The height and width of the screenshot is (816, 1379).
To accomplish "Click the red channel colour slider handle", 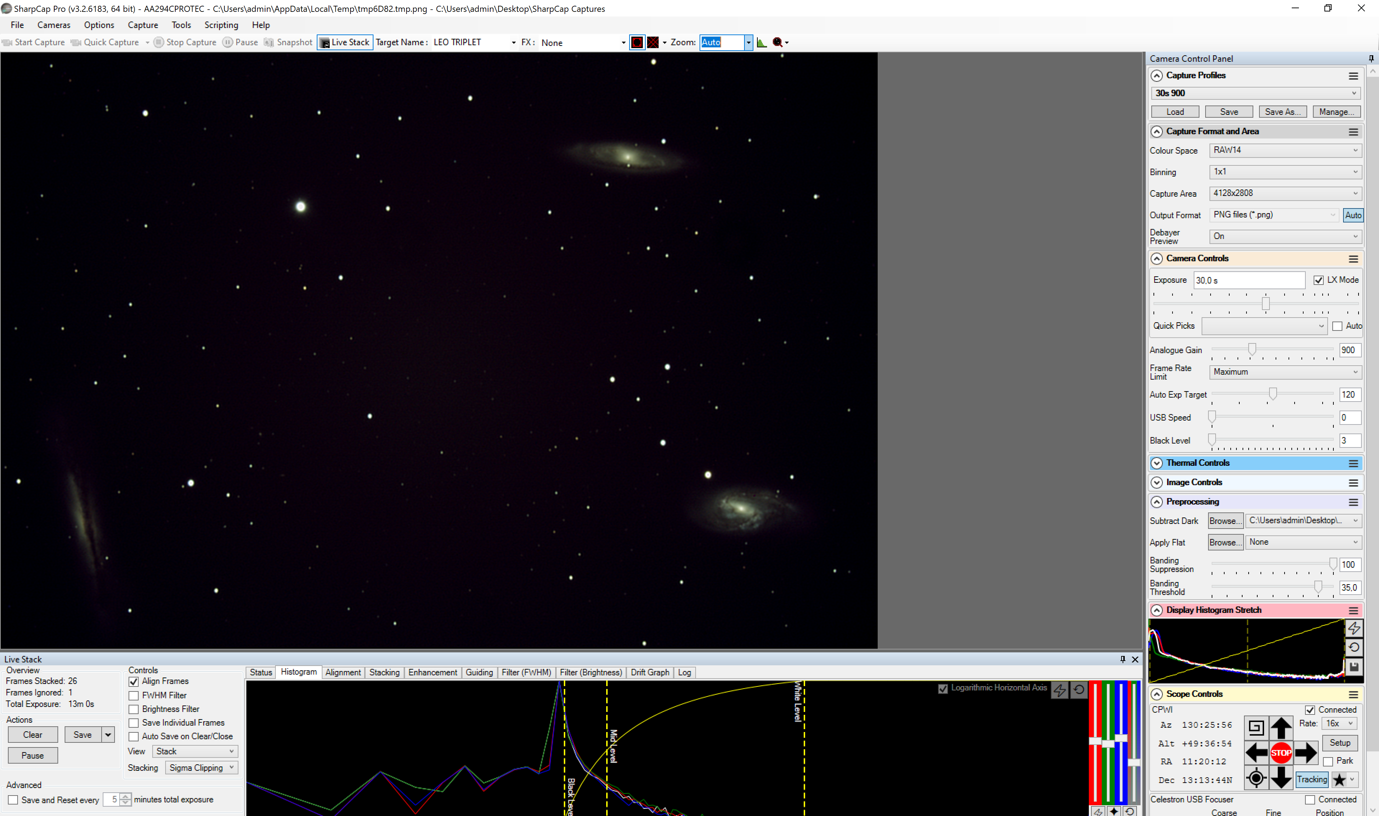I will click(1095, 741).
